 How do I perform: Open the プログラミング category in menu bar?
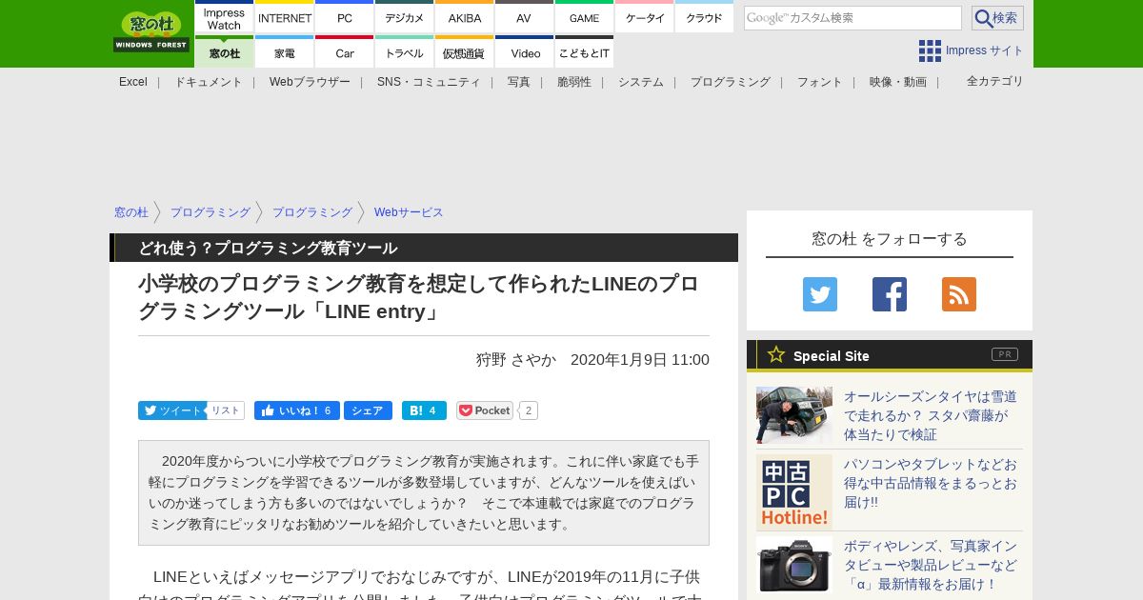tap(731, 82)
